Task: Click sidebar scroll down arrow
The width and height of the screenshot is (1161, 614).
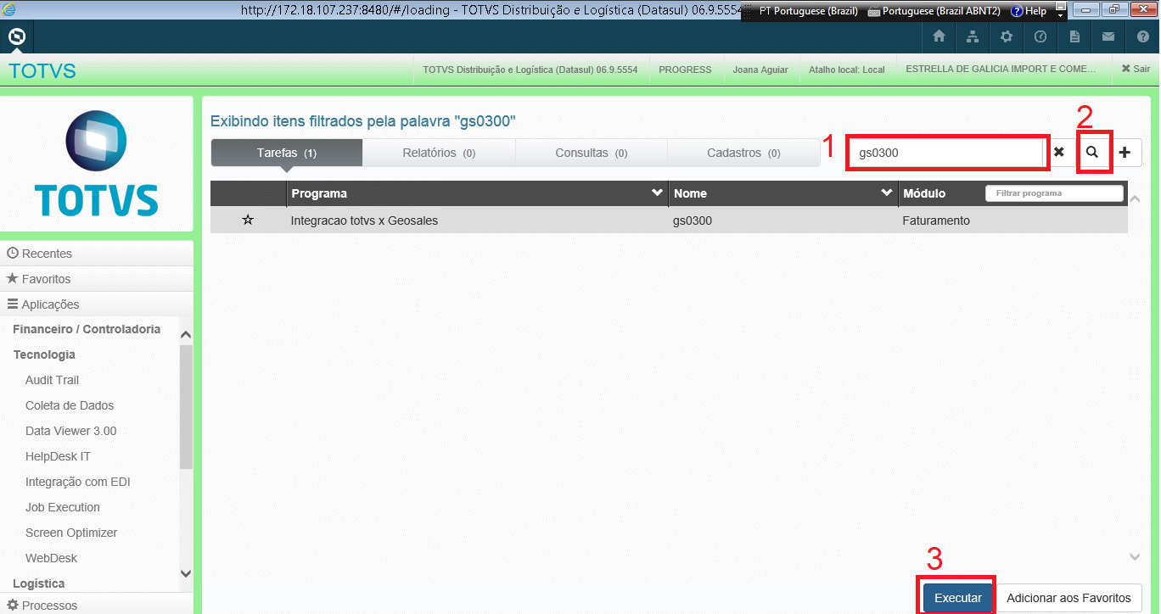Action: click(x=186, y=574)
